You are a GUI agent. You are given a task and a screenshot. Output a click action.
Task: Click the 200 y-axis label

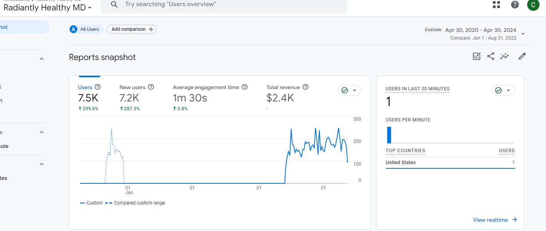pos(357,141)
